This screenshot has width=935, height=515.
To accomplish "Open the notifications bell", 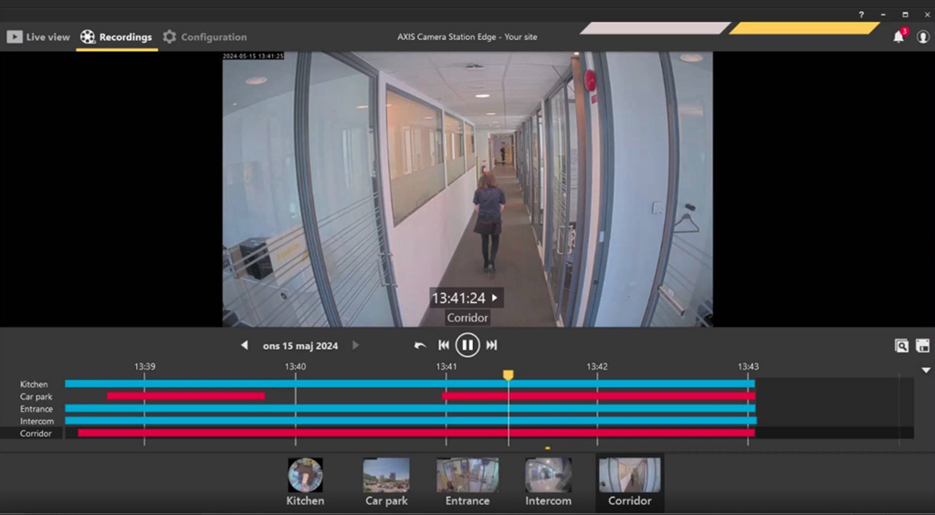I will click(x=898, y=37).
